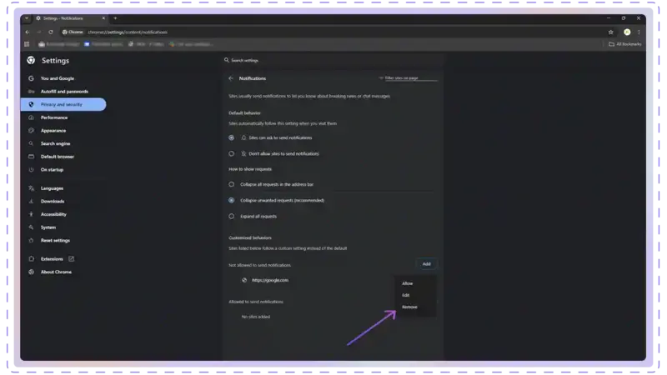The width and height of the screenshot is (667, 375).
Task: Click Add button for blocked sites
Action: click(426, 264)
